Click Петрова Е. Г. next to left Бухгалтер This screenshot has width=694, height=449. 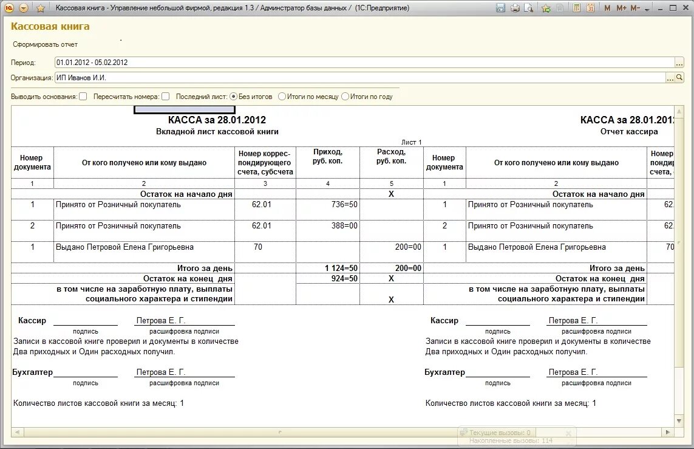[161, 372]
